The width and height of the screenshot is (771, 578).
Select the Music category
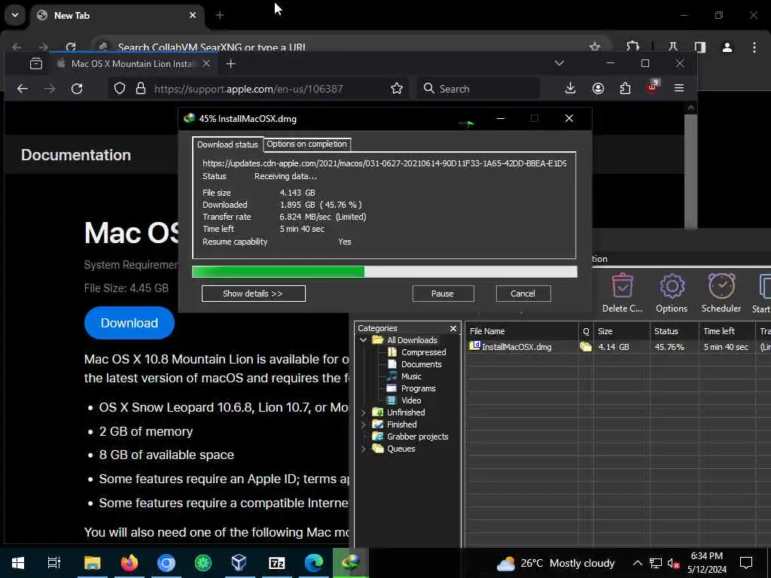(x=411, y=376)
